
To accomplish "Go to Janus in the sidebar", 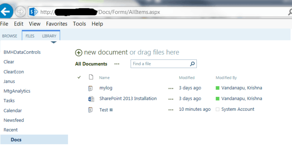I will [x=9, y=82].
